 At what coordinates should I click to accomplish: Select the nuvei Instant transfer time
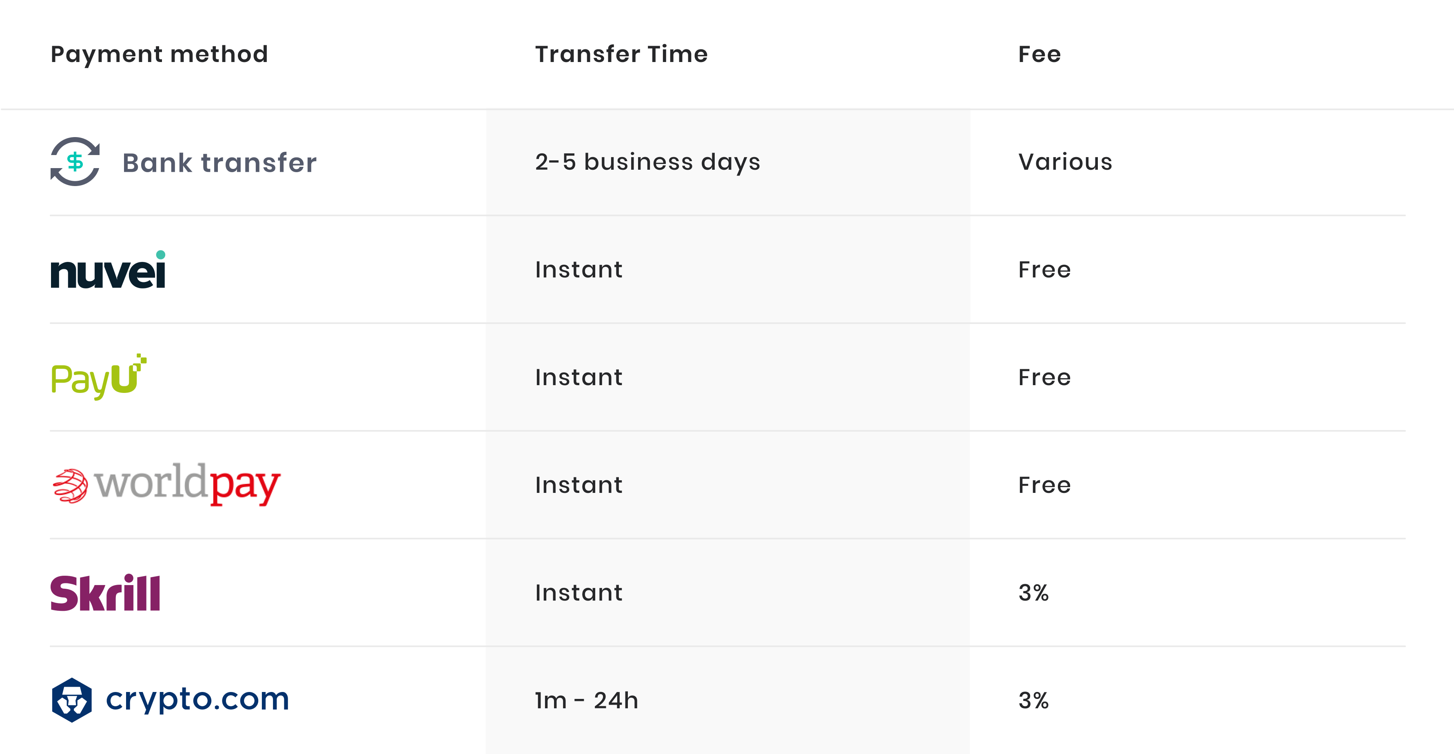tap(578, 270)
